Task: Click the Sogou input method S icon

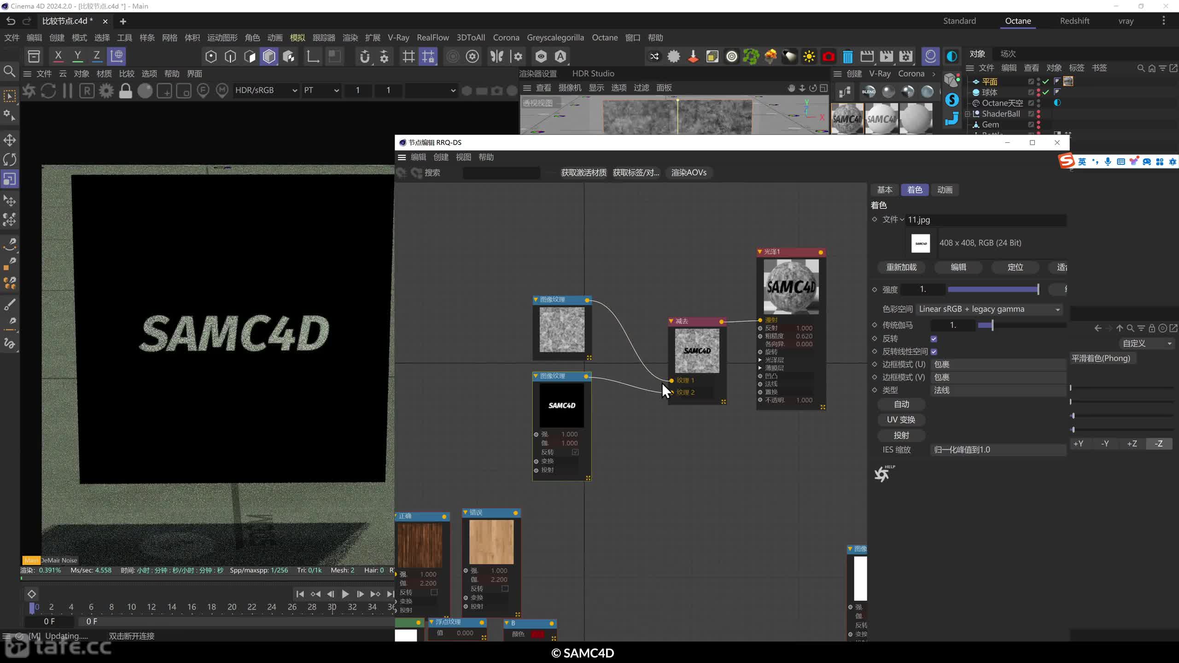Action: [x=1066, y=161]
